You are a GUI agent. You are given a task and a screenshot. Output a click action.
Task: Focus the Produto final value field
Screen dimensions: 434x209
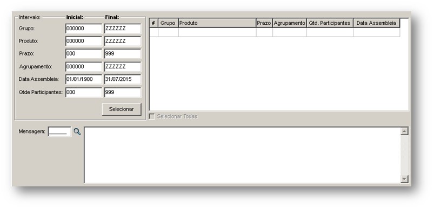tap(123, 41)
